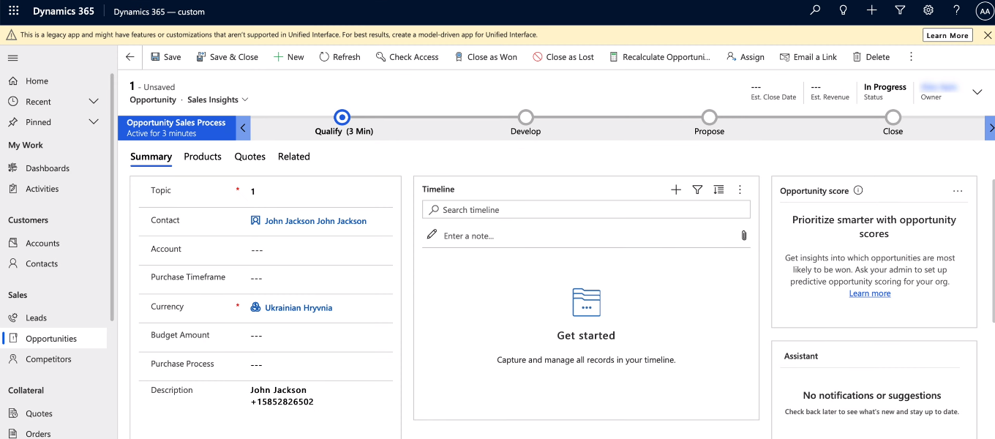Viewport: 995px width, 439px height.
Task: Open timeline more options ellipsis
Action: 740,190
